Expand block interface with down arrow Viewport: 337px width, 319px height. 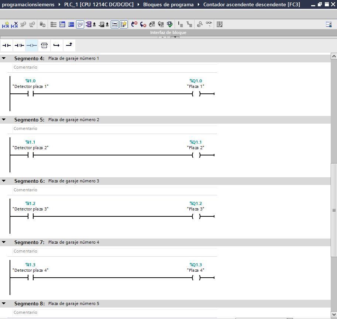pyautogui.click(x=175, y=37)
